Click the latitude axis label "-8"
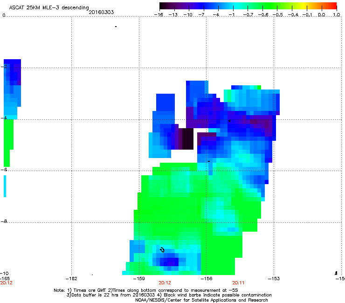This screenshot has width=345, height=303. click(x=4, y=221)
